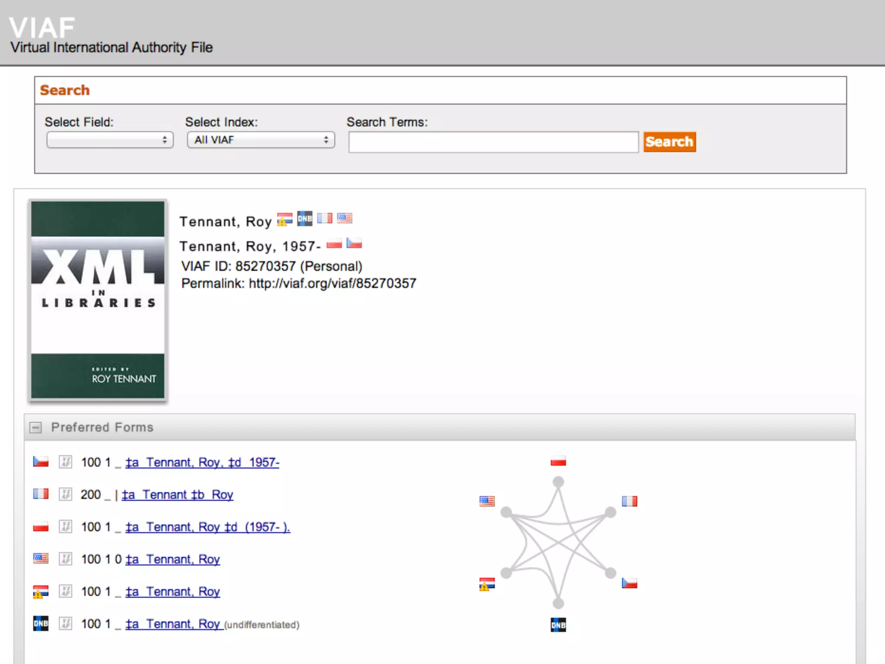Click the Czech flag in Preferred Forms list

coord(41,462)
